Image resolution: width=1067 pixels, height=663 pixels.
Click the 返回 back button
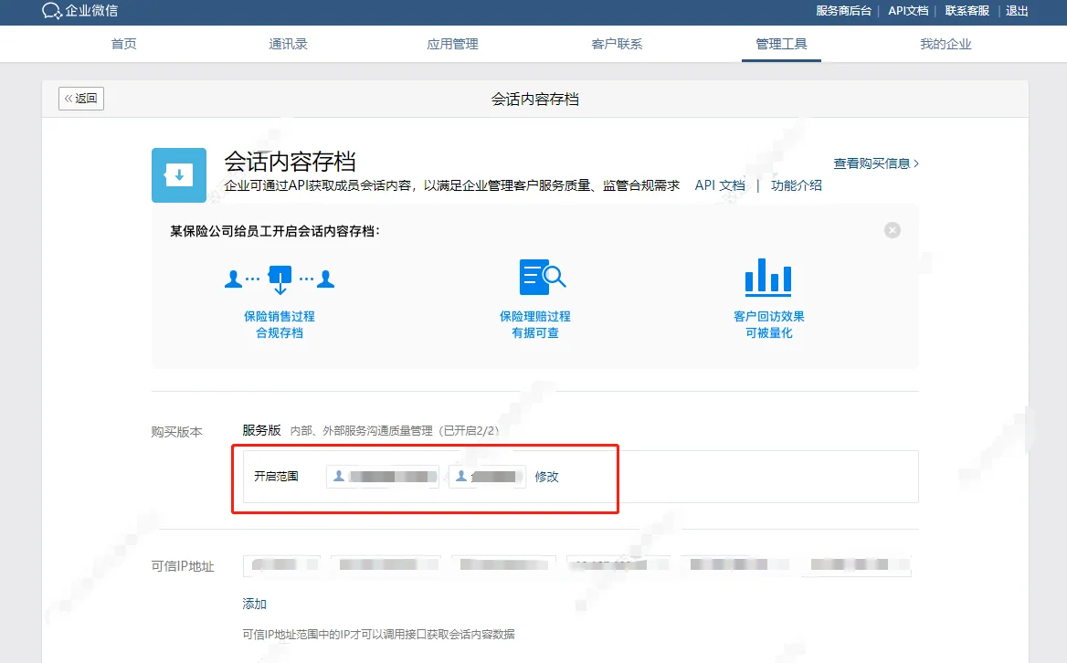[x=81, y=99]
